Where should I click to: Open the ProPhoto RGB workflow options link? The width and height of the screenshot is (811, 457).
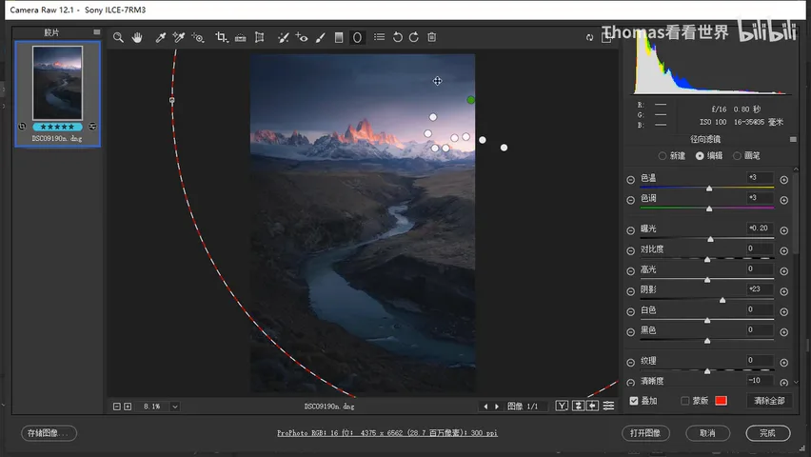coord(387,433)
